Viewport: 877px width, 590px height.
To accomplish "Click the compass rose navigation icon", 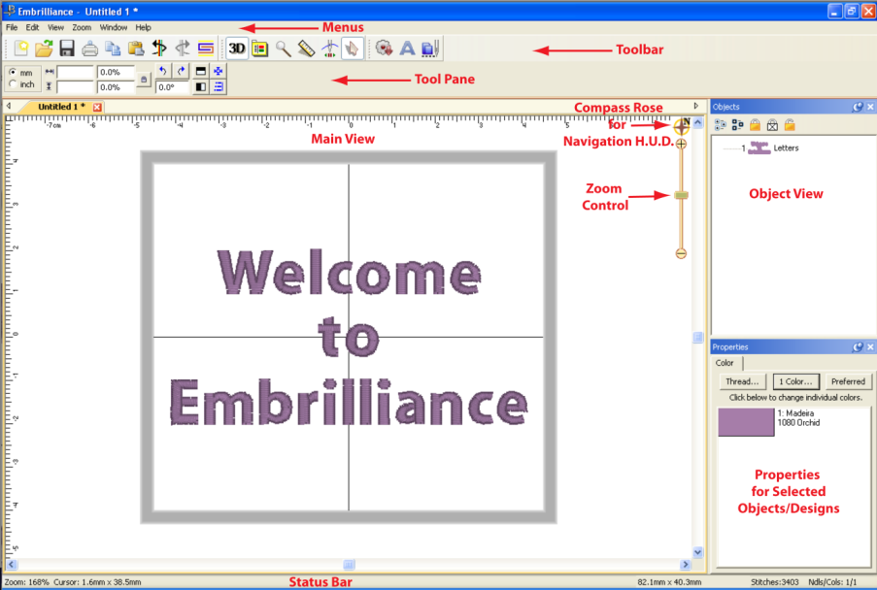I will click(682, 125).
